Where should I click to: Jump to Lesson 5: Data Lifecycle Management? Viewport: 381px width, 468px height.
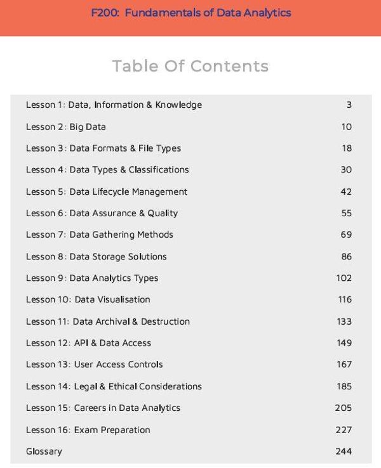coord(106,192)
